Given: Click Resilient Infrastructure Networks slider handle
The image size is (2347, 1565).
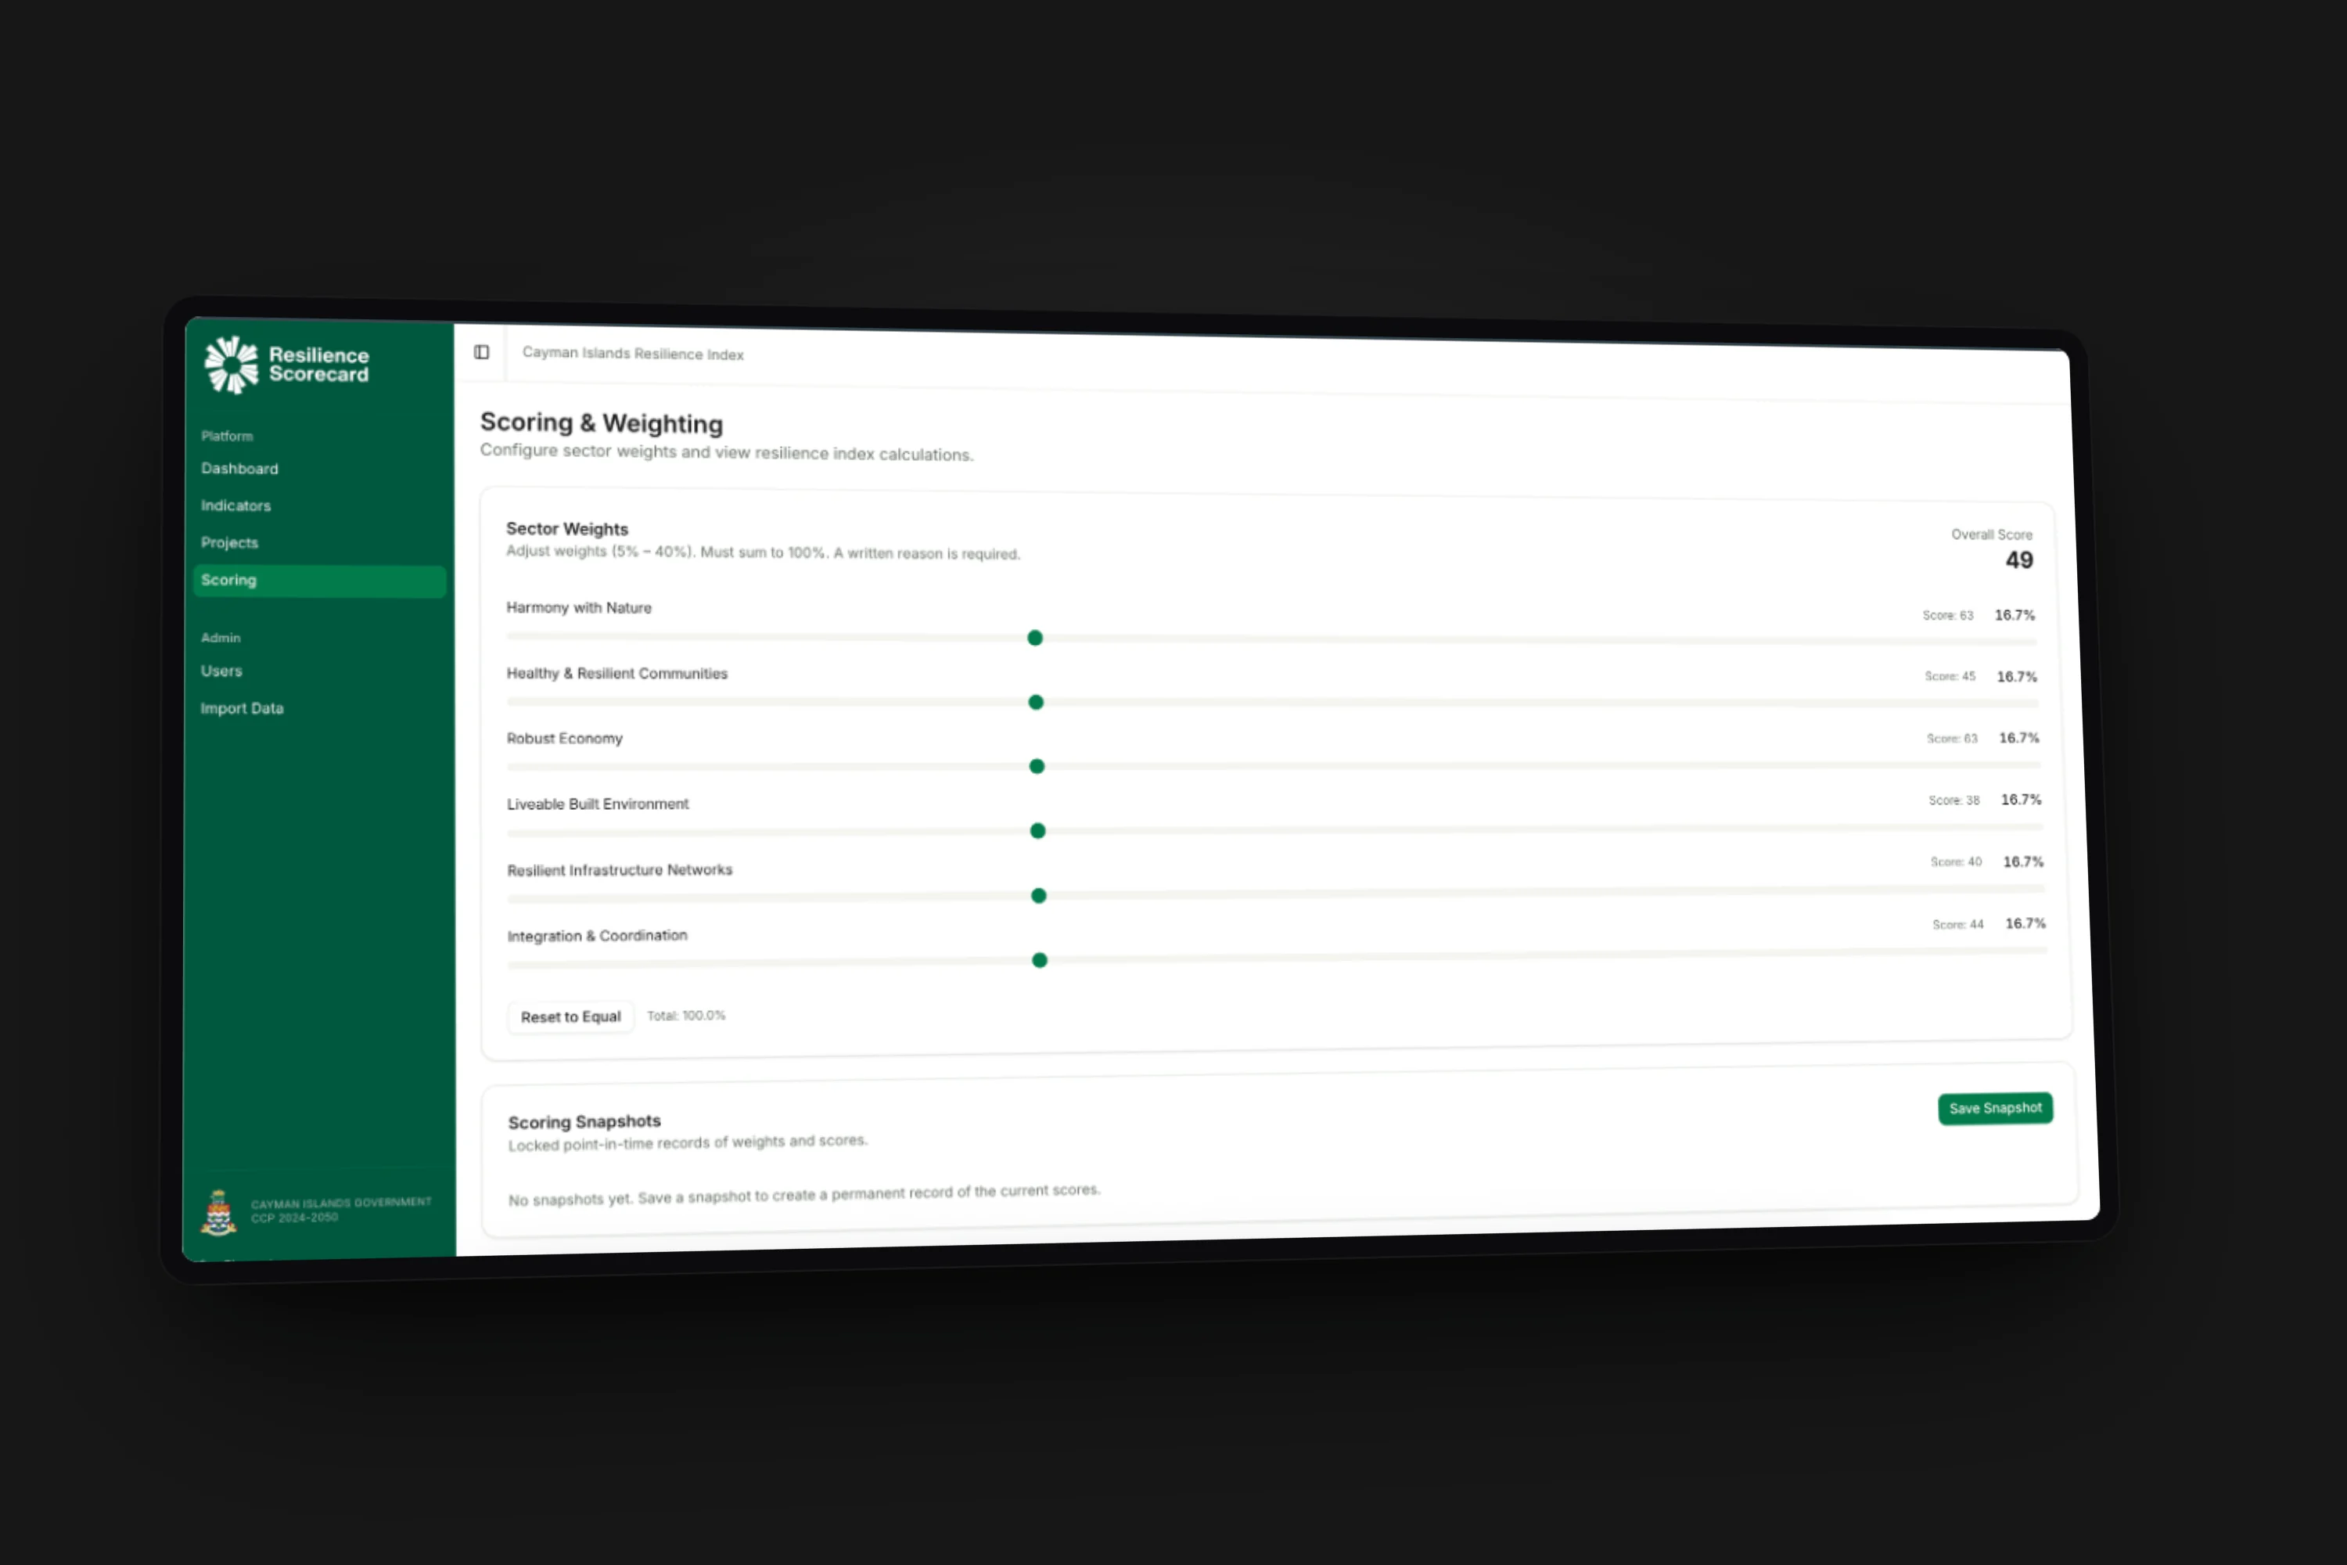Looking at the screenshot, I should click(1039, 895).
